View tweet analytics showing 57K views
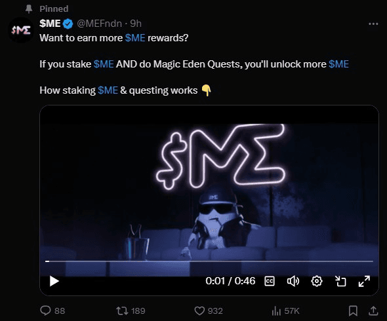 click(285, 311)
